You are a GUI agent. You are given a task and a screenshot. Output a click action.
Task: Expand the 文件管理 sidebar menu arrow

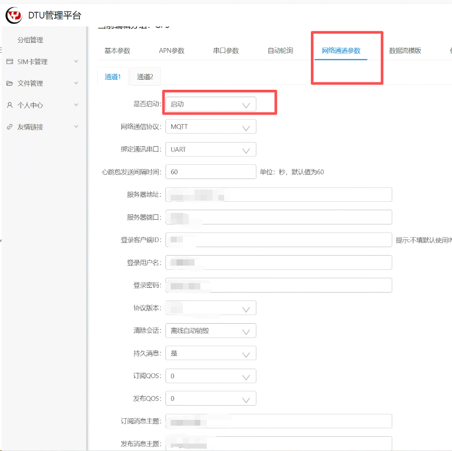coord(76,83)
